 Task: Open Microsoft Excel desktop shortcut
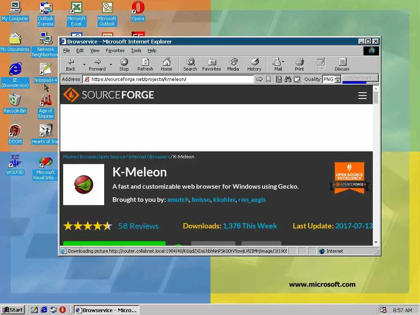[x=76, y=14]
